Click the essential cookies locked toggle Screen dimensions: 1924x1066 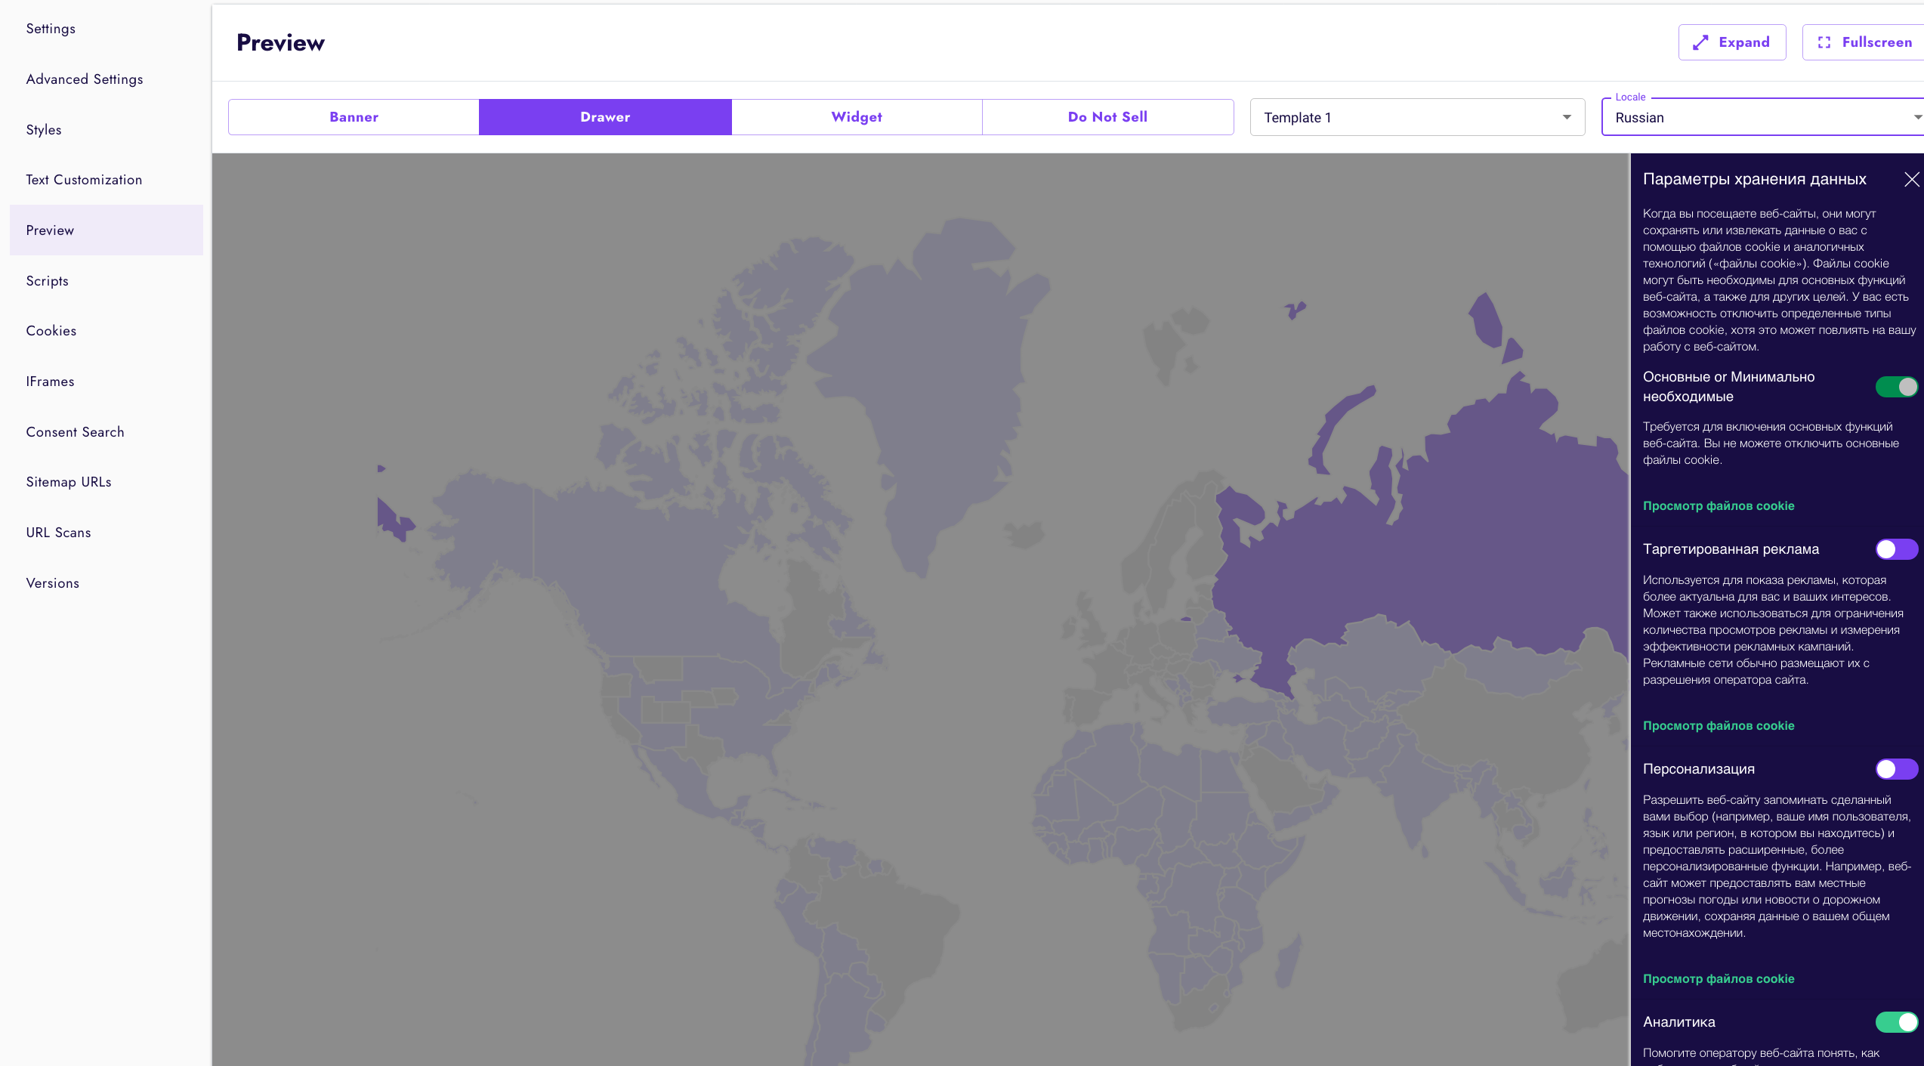(x=1895, y=387)
